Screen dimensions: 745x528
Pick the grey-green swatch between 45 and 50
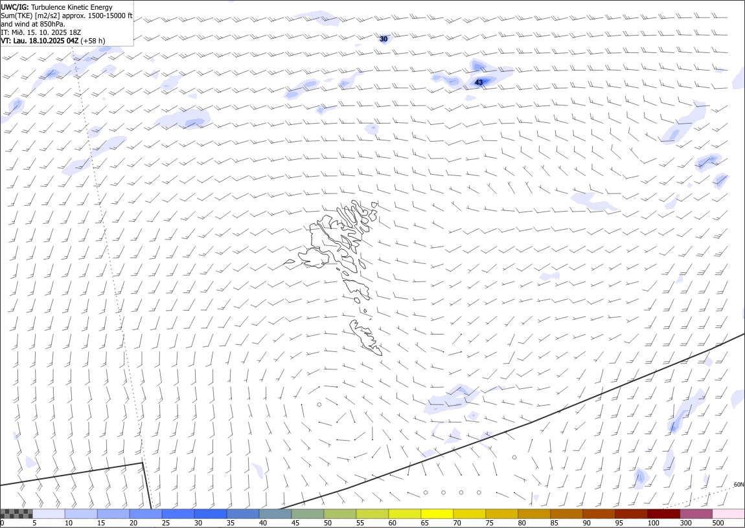click(x=308, y=514)
